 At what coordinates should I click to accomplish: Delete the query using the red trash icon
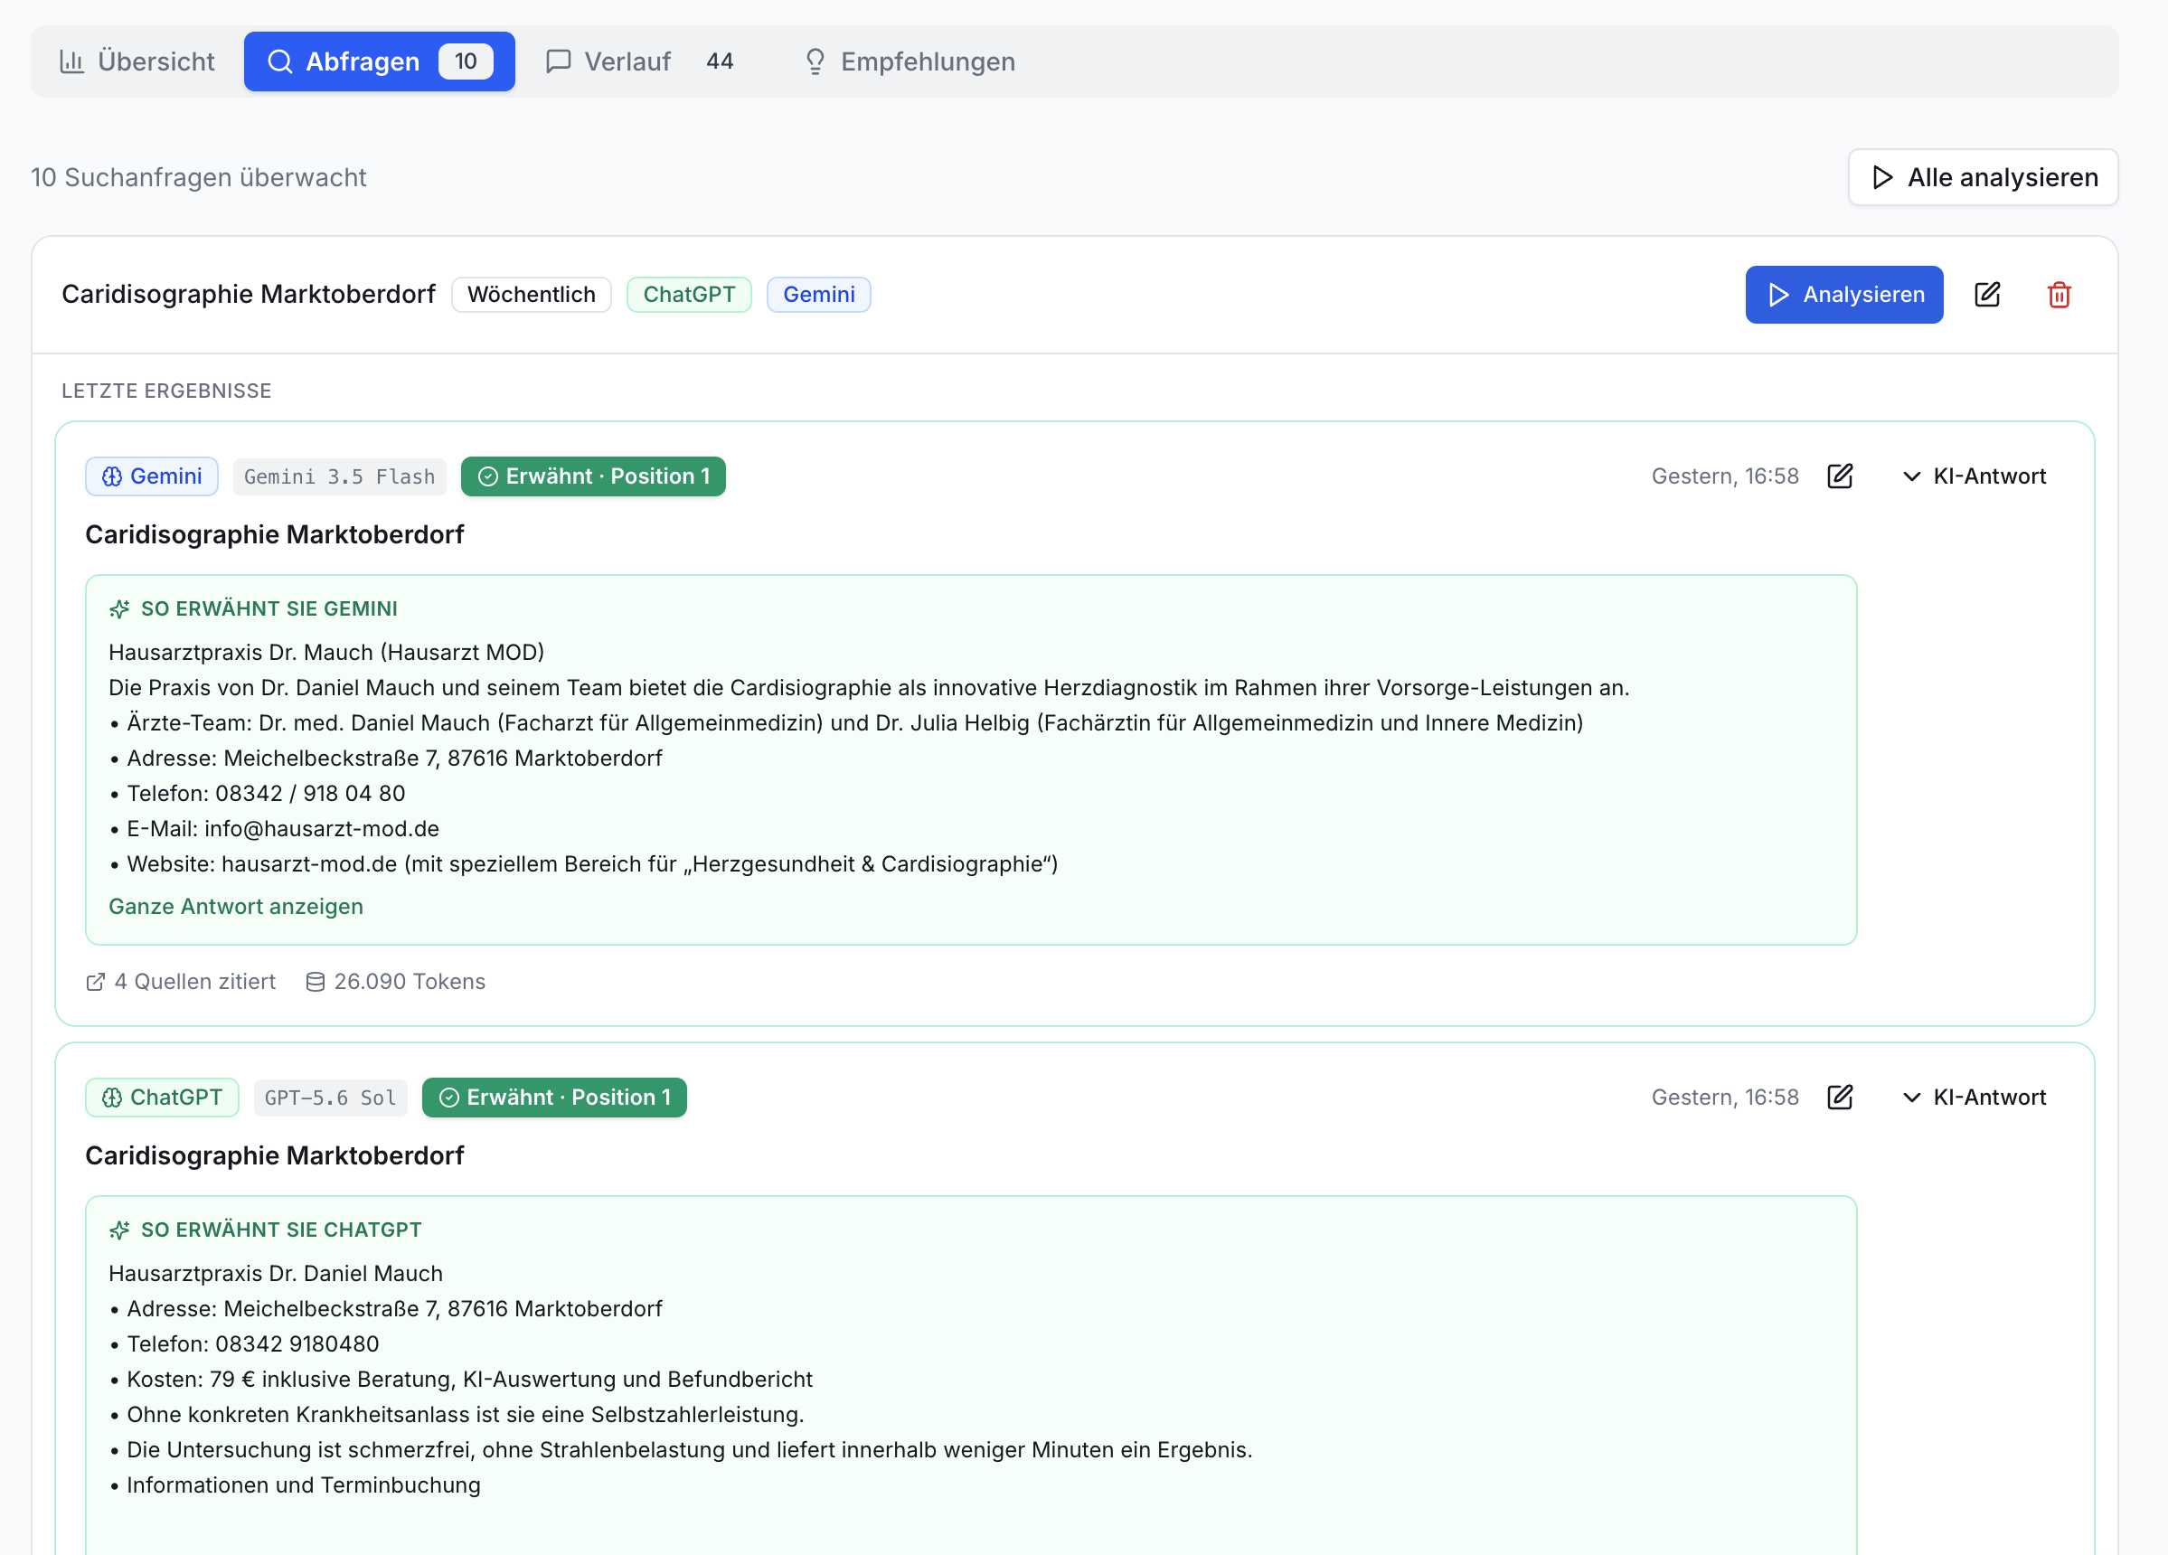2059,296
